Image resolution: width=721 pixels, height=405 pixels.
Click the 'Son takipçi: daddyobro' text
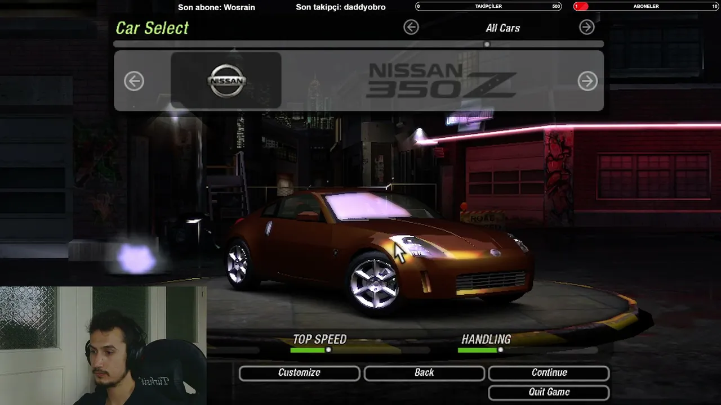(341, 7)
